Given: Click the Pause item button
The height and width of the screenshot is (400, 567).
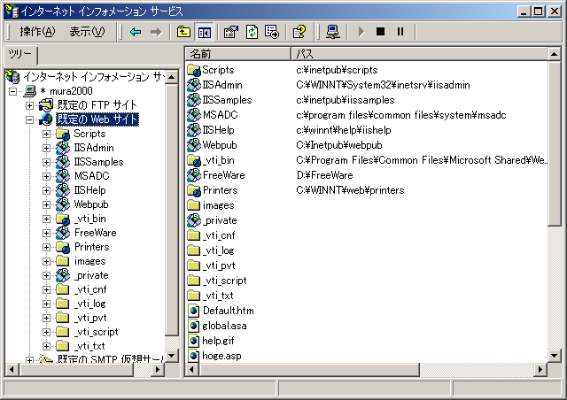Looking at the screenshot, I should point(400,32).
